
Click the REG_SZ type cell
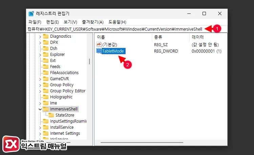[161, 45]
